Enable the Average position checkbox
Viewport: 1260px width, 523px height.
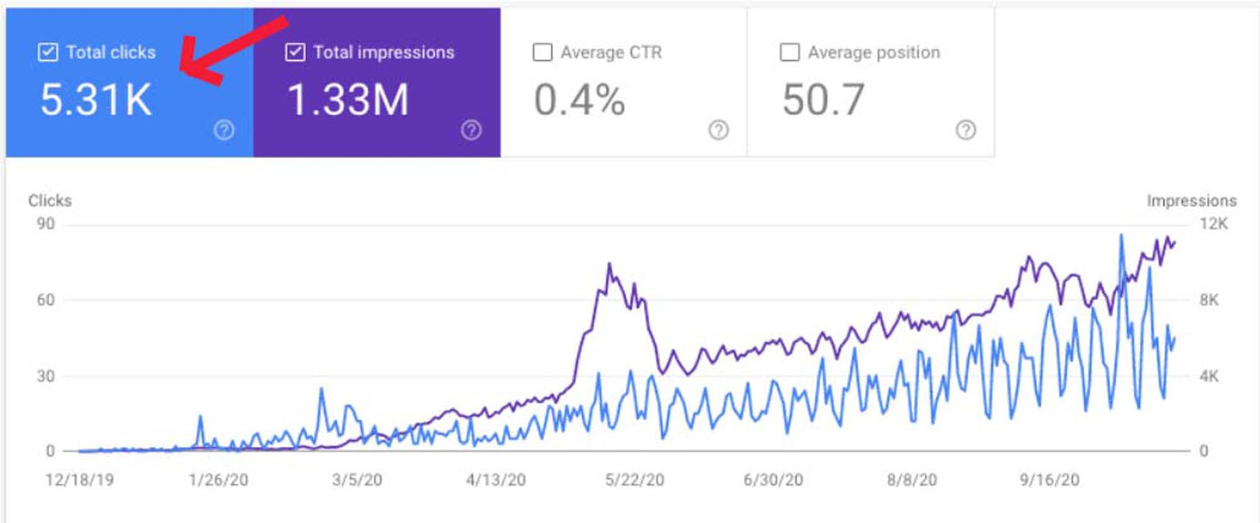click(790, 52)
